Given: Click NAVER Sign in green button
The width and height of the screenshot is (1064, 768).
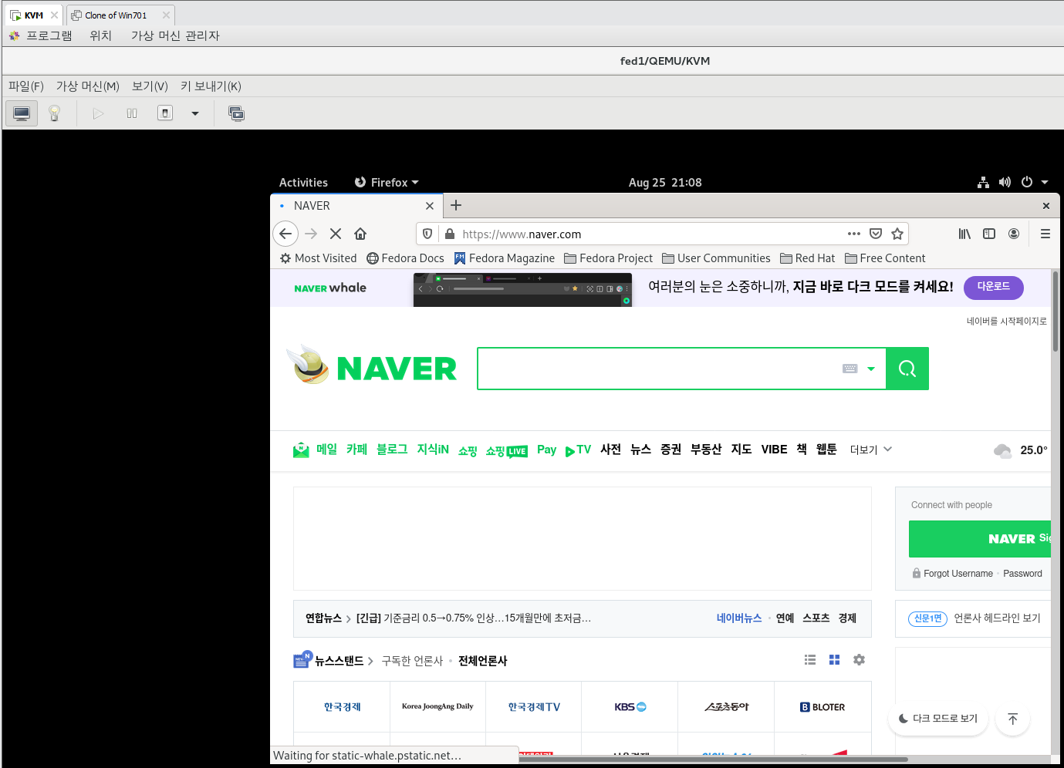Looking at the screenshot, I should point(980,539).
